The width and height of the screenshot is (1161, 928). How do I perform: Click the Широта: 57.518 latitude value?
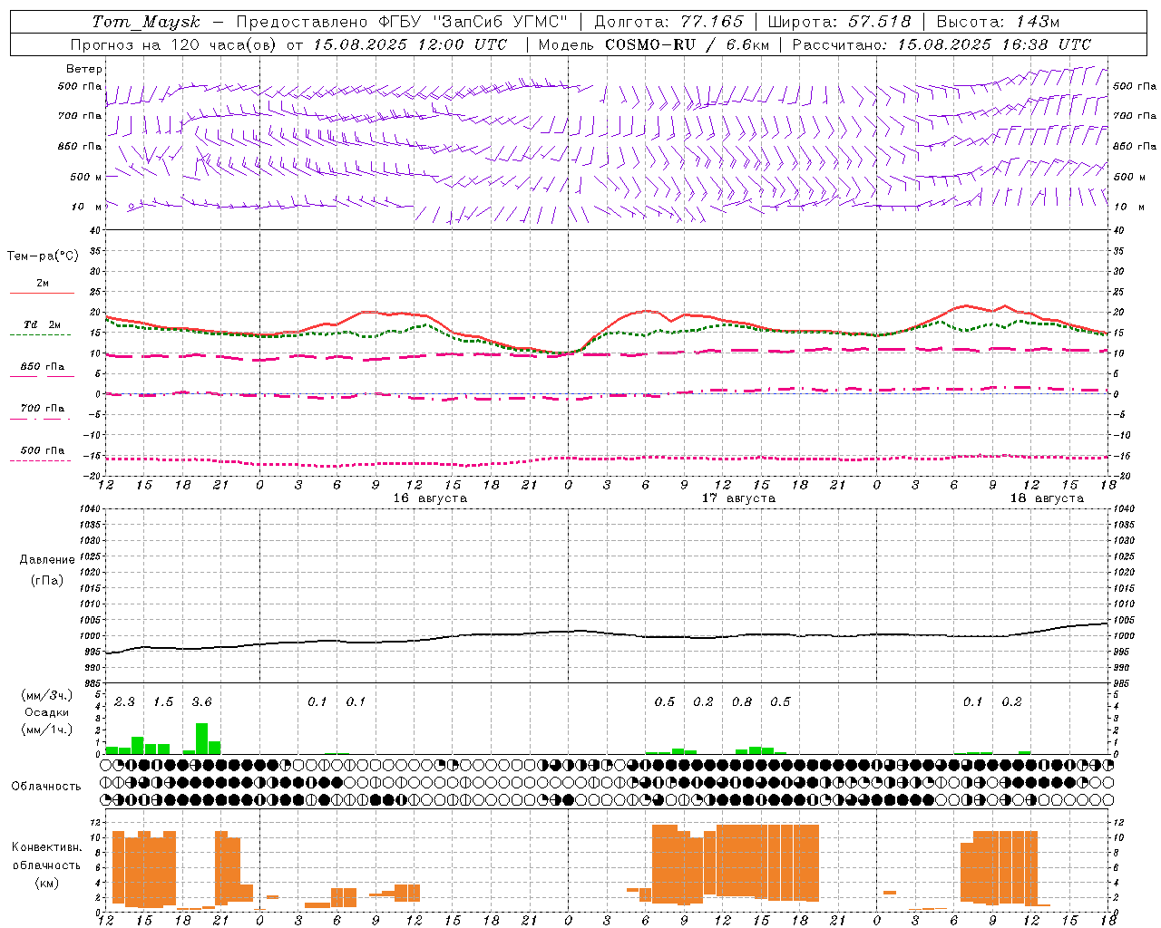[840, 22]
